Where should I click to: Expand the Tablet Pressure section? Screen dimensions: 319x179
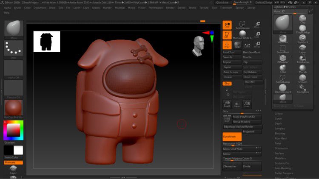284,173
